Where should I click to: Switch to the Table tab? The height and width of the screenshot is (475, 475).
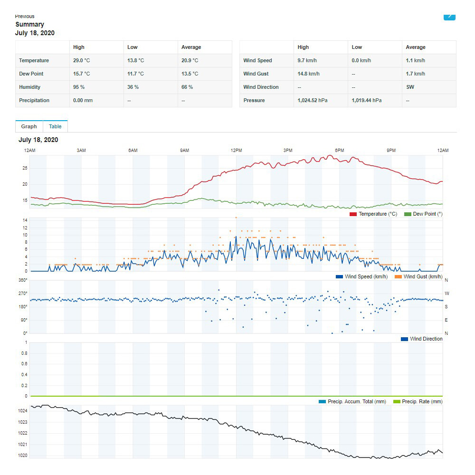click(55, 126)
